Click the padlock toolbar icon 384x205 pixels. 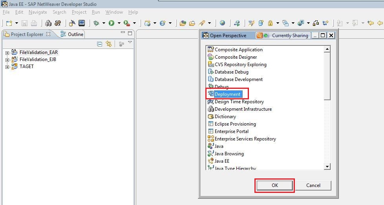pyautogui.click(x=270, y=23)
